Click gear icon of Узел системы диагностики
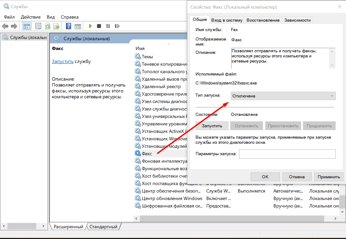Image resolution: width=346 pixels, height=239 pixels. pyautogui.click(x=138, y=101)
